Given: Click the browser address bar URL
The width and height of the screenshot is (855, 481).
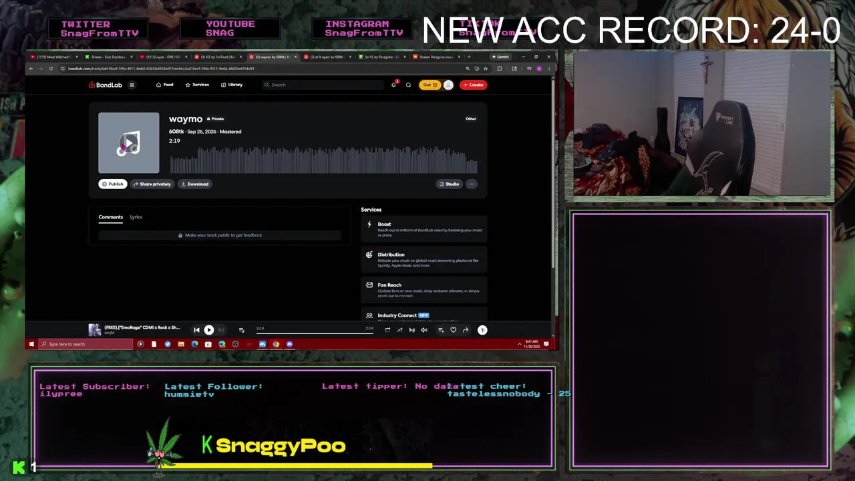Looking at the screenshot, I should [161, 68].
